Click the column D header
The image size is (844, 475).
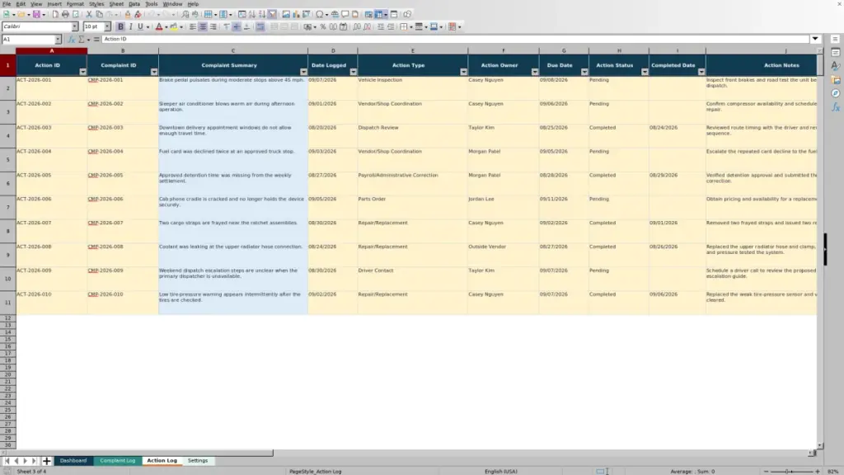tap(333, 50)
